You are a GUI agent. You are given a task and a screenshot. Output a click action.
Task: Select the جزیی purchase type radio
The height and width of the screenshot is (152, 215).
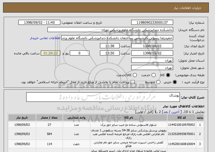pyautogui.click(x=175, y=82)
